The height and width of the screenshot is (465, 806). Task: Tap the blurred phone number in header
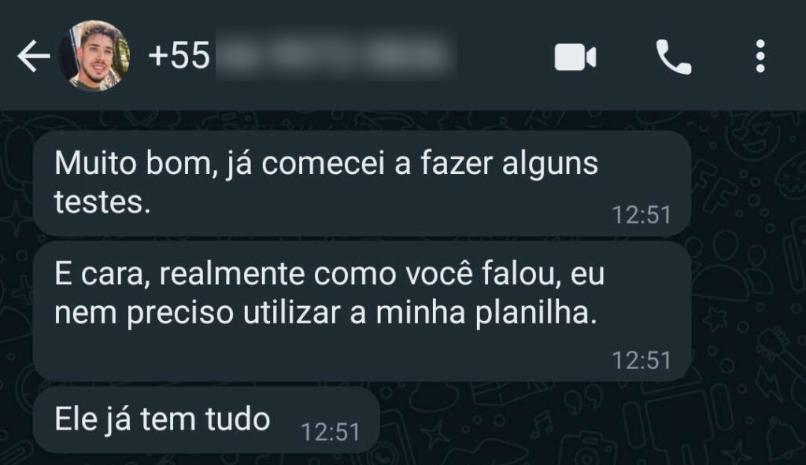[336, 56]
